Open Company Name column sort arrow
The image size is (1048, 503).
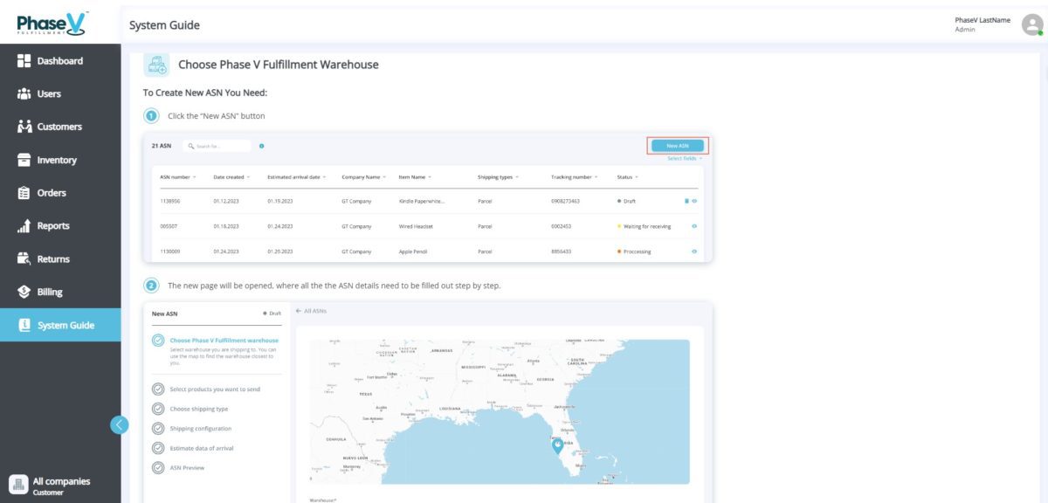(x=384, y=177)
